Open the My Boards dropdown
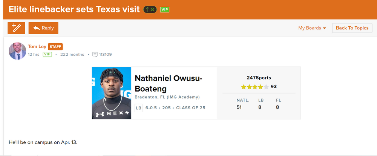The width and height of the screenshot is (377, 156). pos(312,28)
